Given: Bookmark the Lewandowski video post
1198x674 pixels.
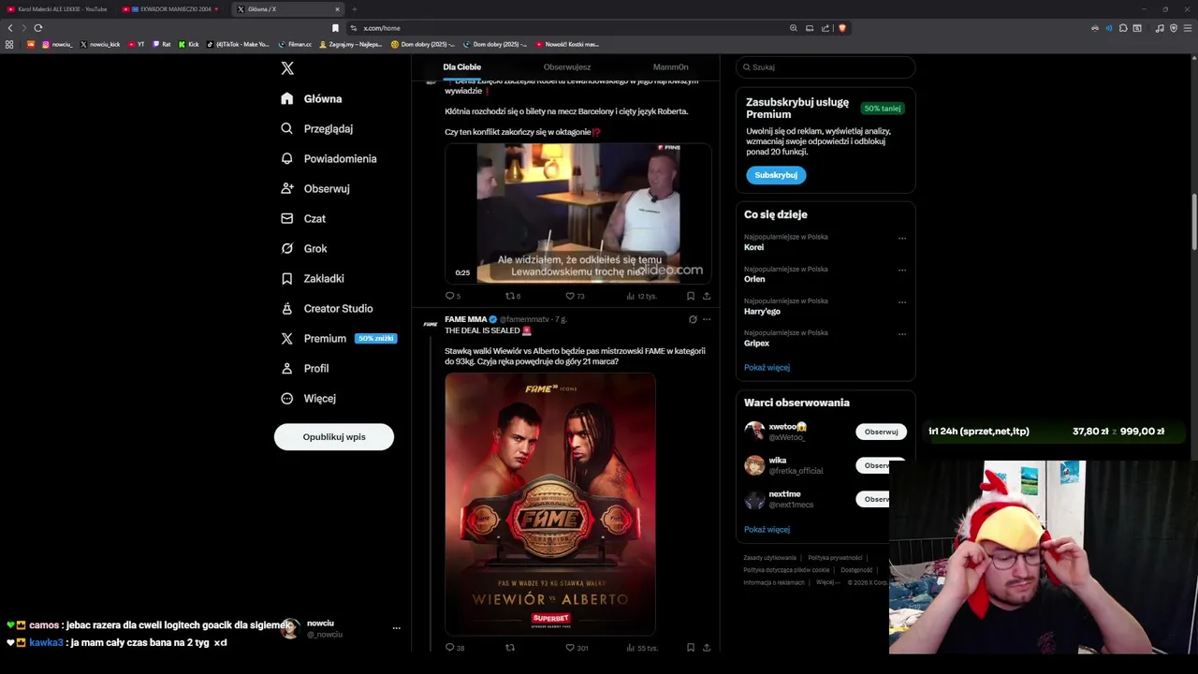Looking at the screenshot, I should (691, 296).
